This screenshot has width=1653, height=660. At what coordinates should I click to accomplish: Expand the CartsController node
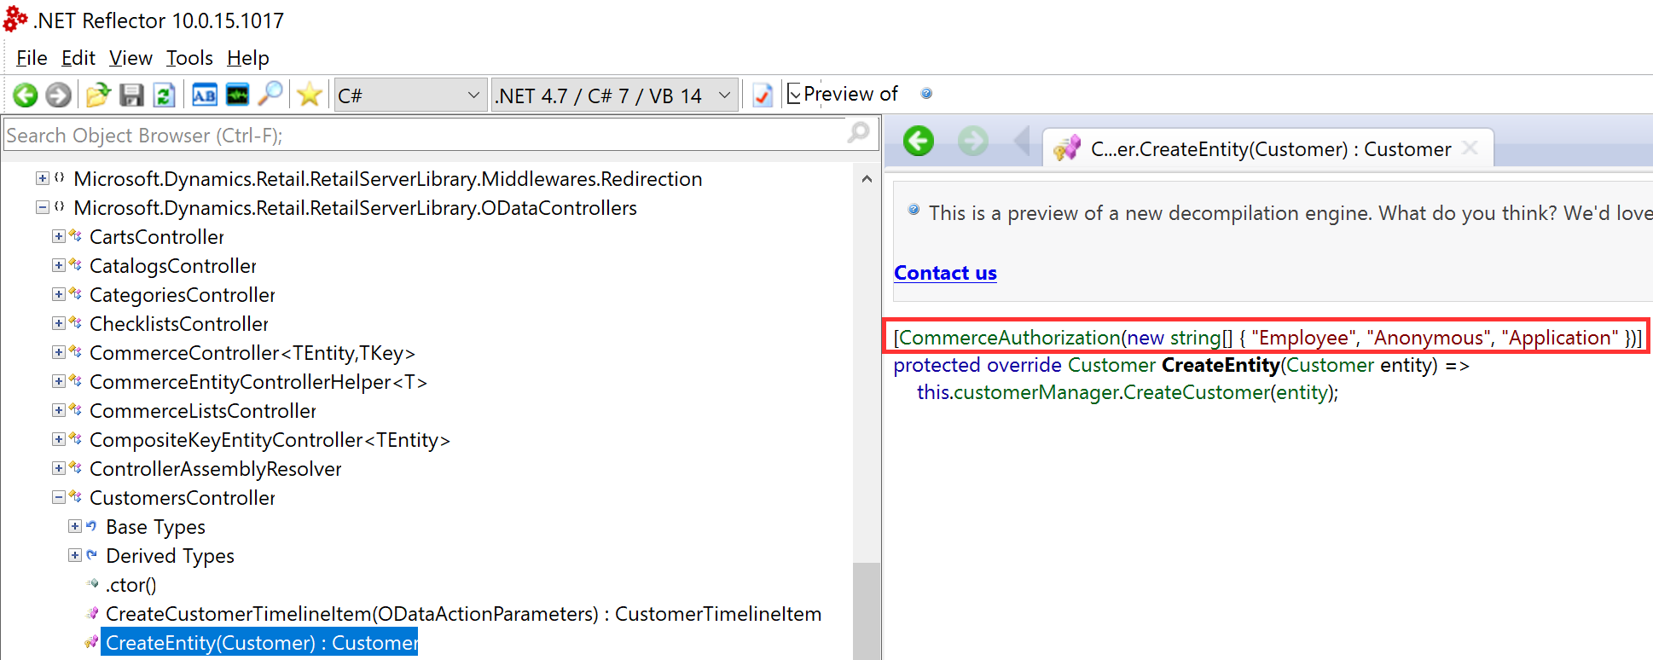[58, 236]
